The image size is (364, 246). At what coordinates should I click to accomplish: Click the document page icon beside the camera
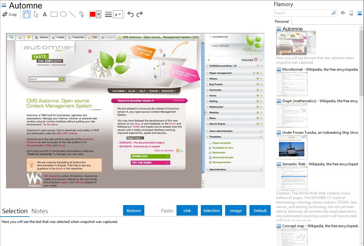pyautogui.click(x=351, y=13)
